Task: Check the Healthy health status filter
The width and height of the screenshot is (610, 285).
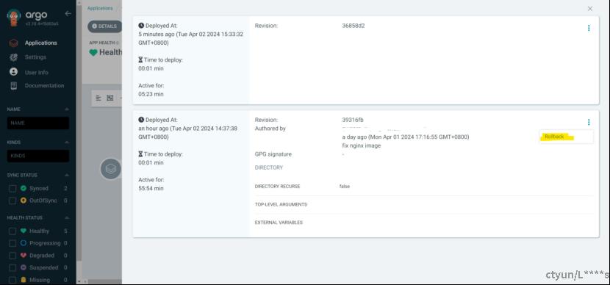Action: point(12,231)
